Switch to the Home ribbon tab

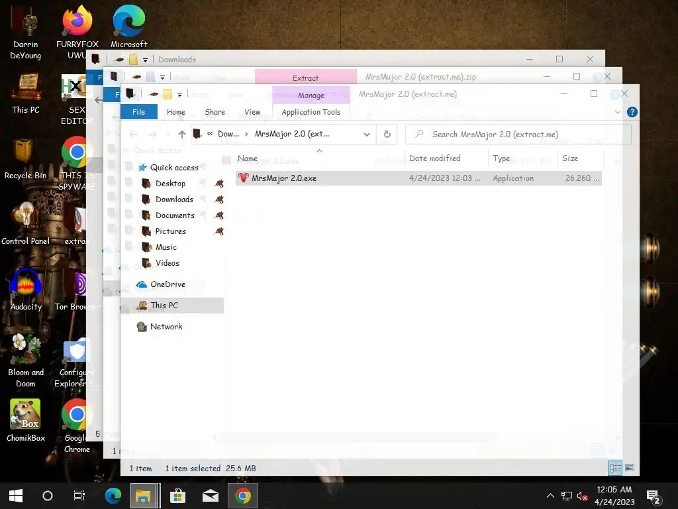(176, 112)
